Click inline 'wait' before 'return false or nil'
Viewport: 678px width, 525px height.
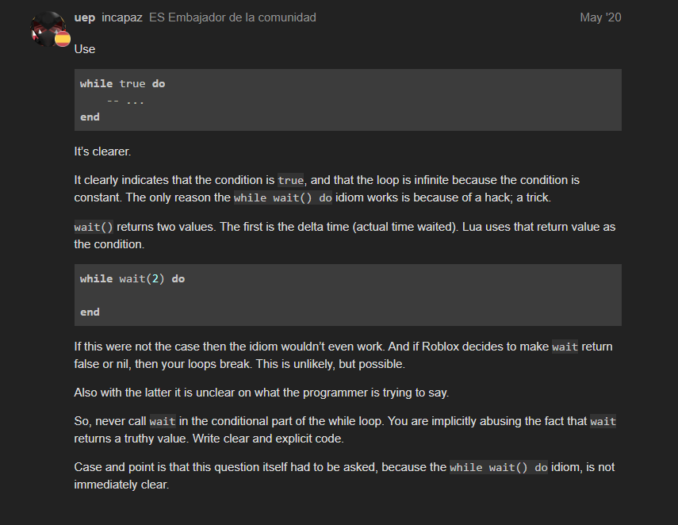(x=565, y=347)
